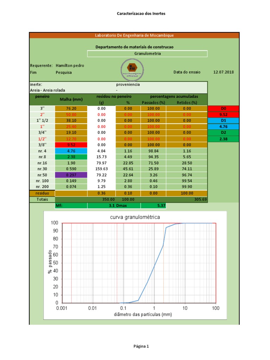Click the Granulometria title field
The width and height of the screenshot is (270, 360).
pos(147,53)
